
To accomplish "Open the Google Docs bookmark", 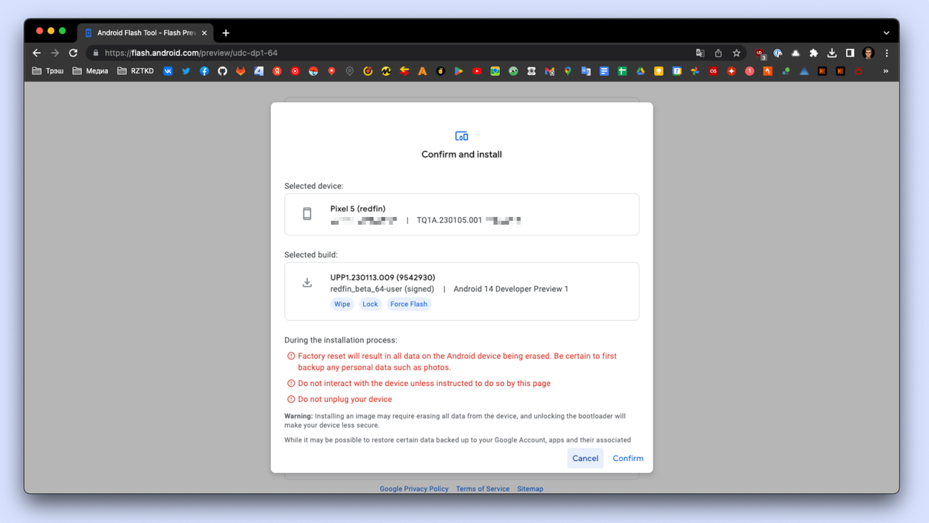I will (604, 71).
